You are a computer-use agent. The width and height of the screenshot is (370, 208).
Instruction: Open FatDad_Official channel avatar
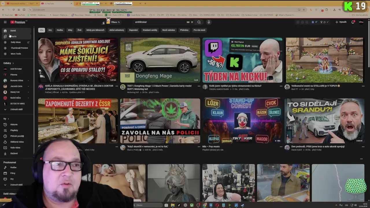(41, 87)
